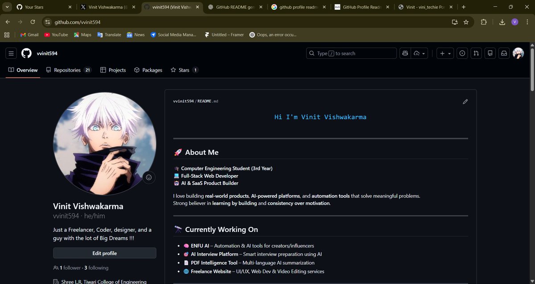
Task: Select the Packages tab
Action: tap(148, 70)
